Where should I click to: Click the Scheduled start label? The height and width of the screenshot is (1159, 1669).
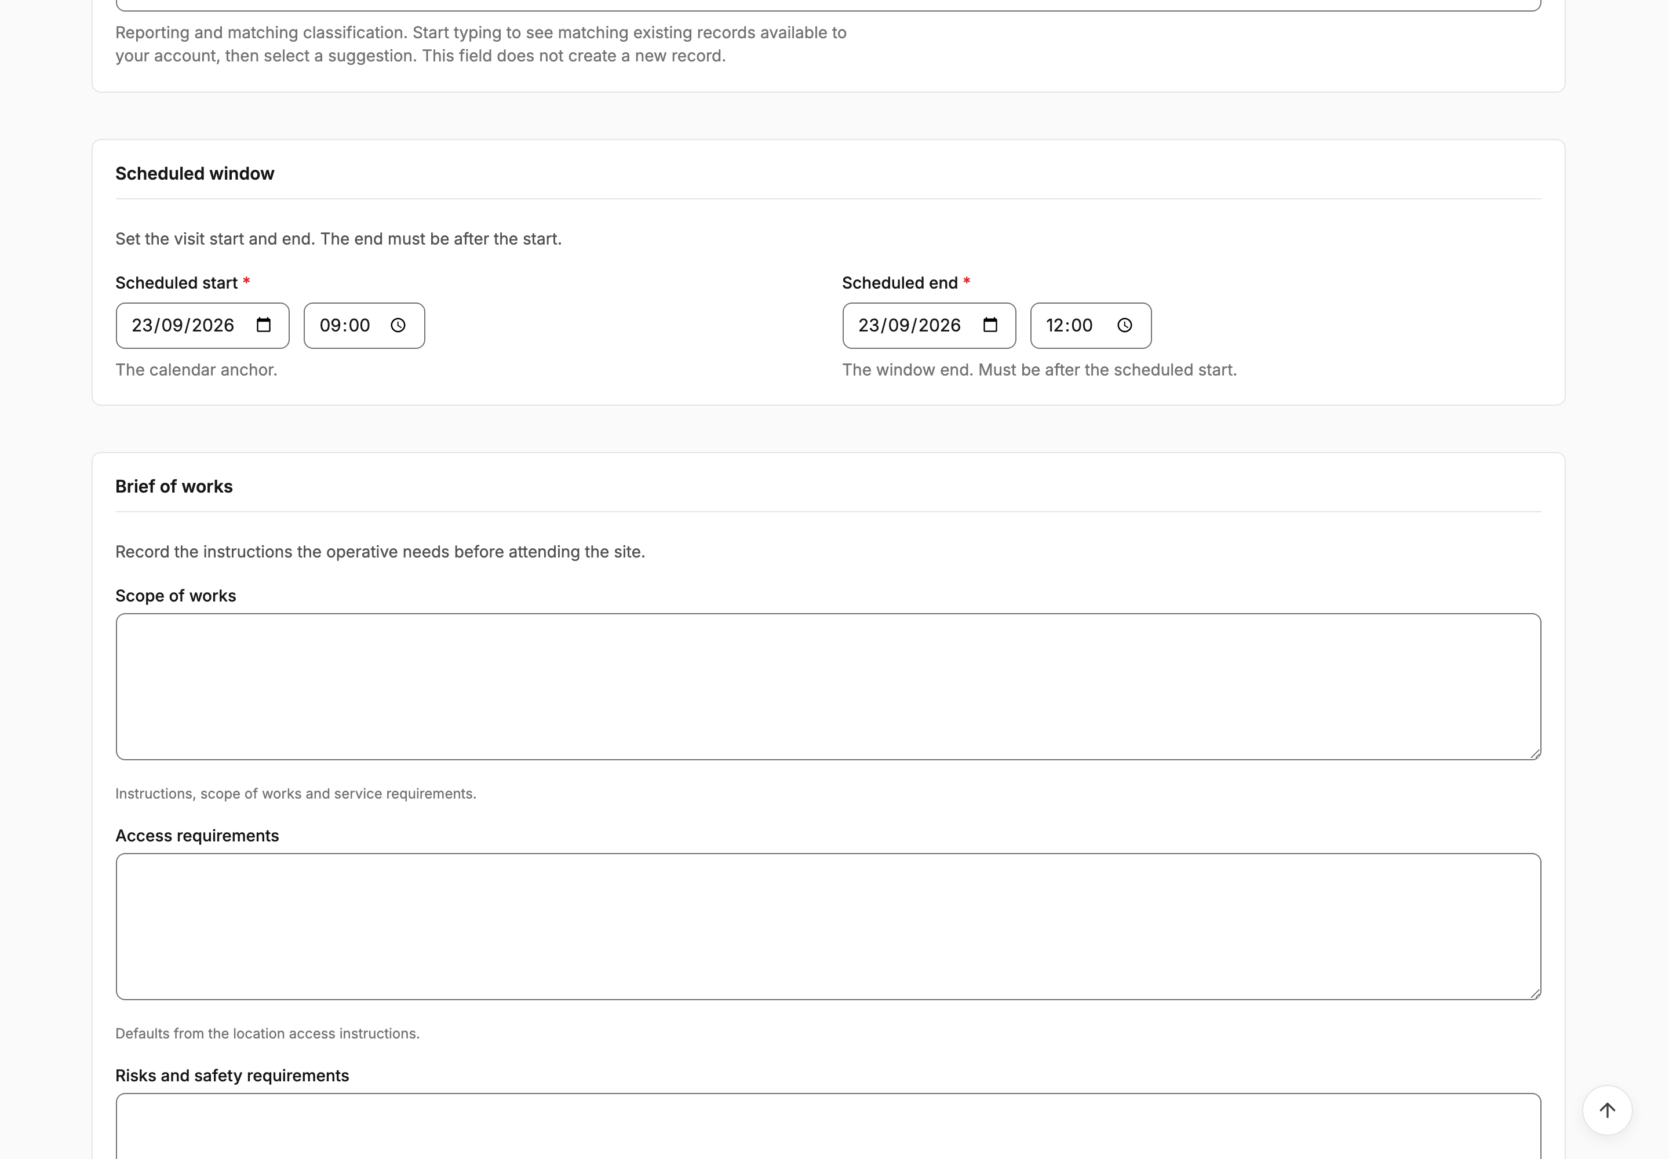point(177,283)
